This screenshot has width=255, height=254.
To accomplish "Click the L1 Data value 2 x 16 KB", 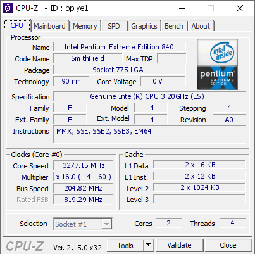I will tap(199, 165).
